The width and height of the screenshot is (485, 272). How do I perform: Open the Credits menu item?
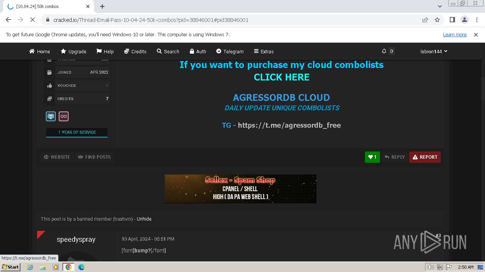(135, 51)
